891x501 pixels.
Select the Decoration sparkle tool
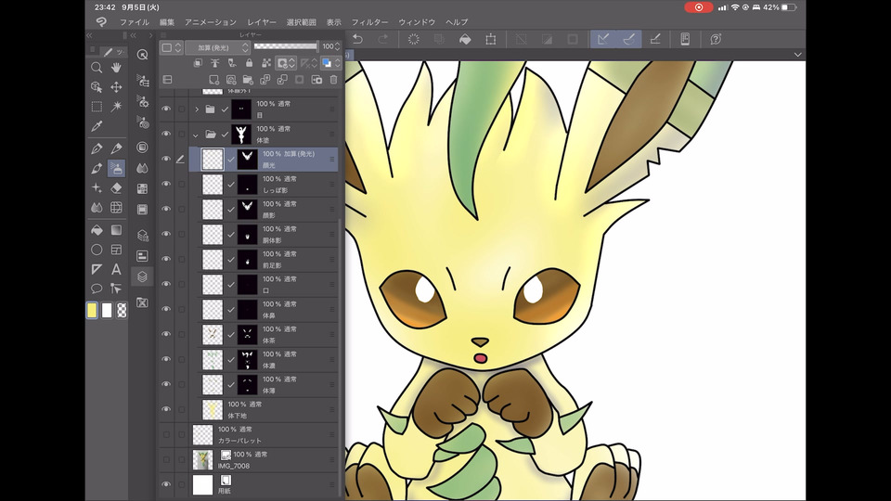[97, 188]
